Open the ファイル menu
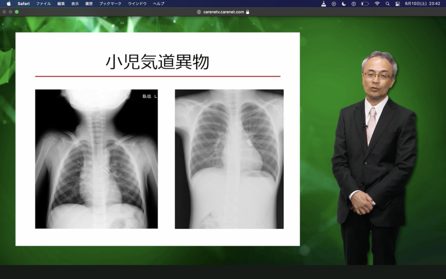This screenshot has height=279, width=446. (43, 3)
